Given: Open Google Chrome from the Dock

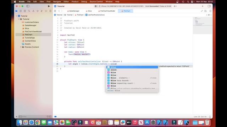Looking at the screenshot, I should click(x=38, y=122).
